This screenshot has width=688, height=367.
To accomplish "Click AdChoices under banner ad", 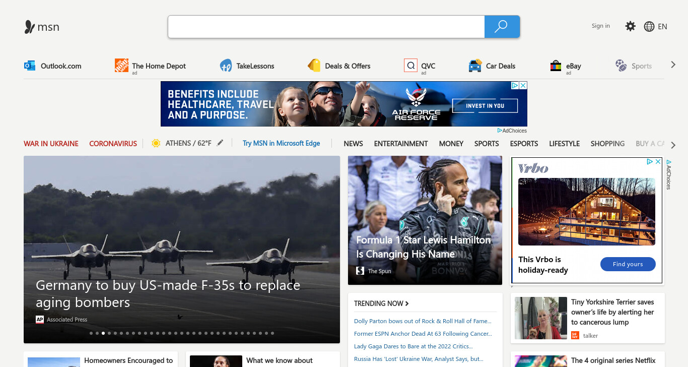I will pyautogui.click(x=512, y=131).
